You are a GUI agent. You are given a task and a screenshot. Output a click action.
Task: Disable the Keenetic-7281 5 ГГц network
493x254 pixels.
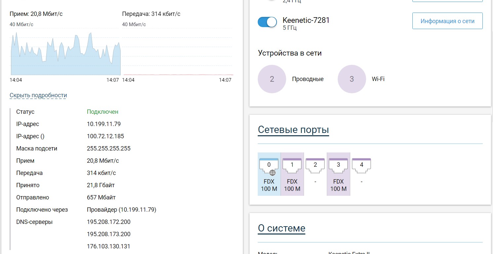[267, 22]
